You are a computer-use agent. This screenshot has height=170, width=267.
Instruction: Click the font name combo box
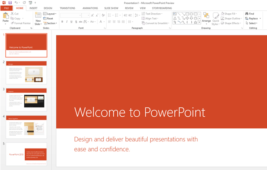tap(71, 15)
